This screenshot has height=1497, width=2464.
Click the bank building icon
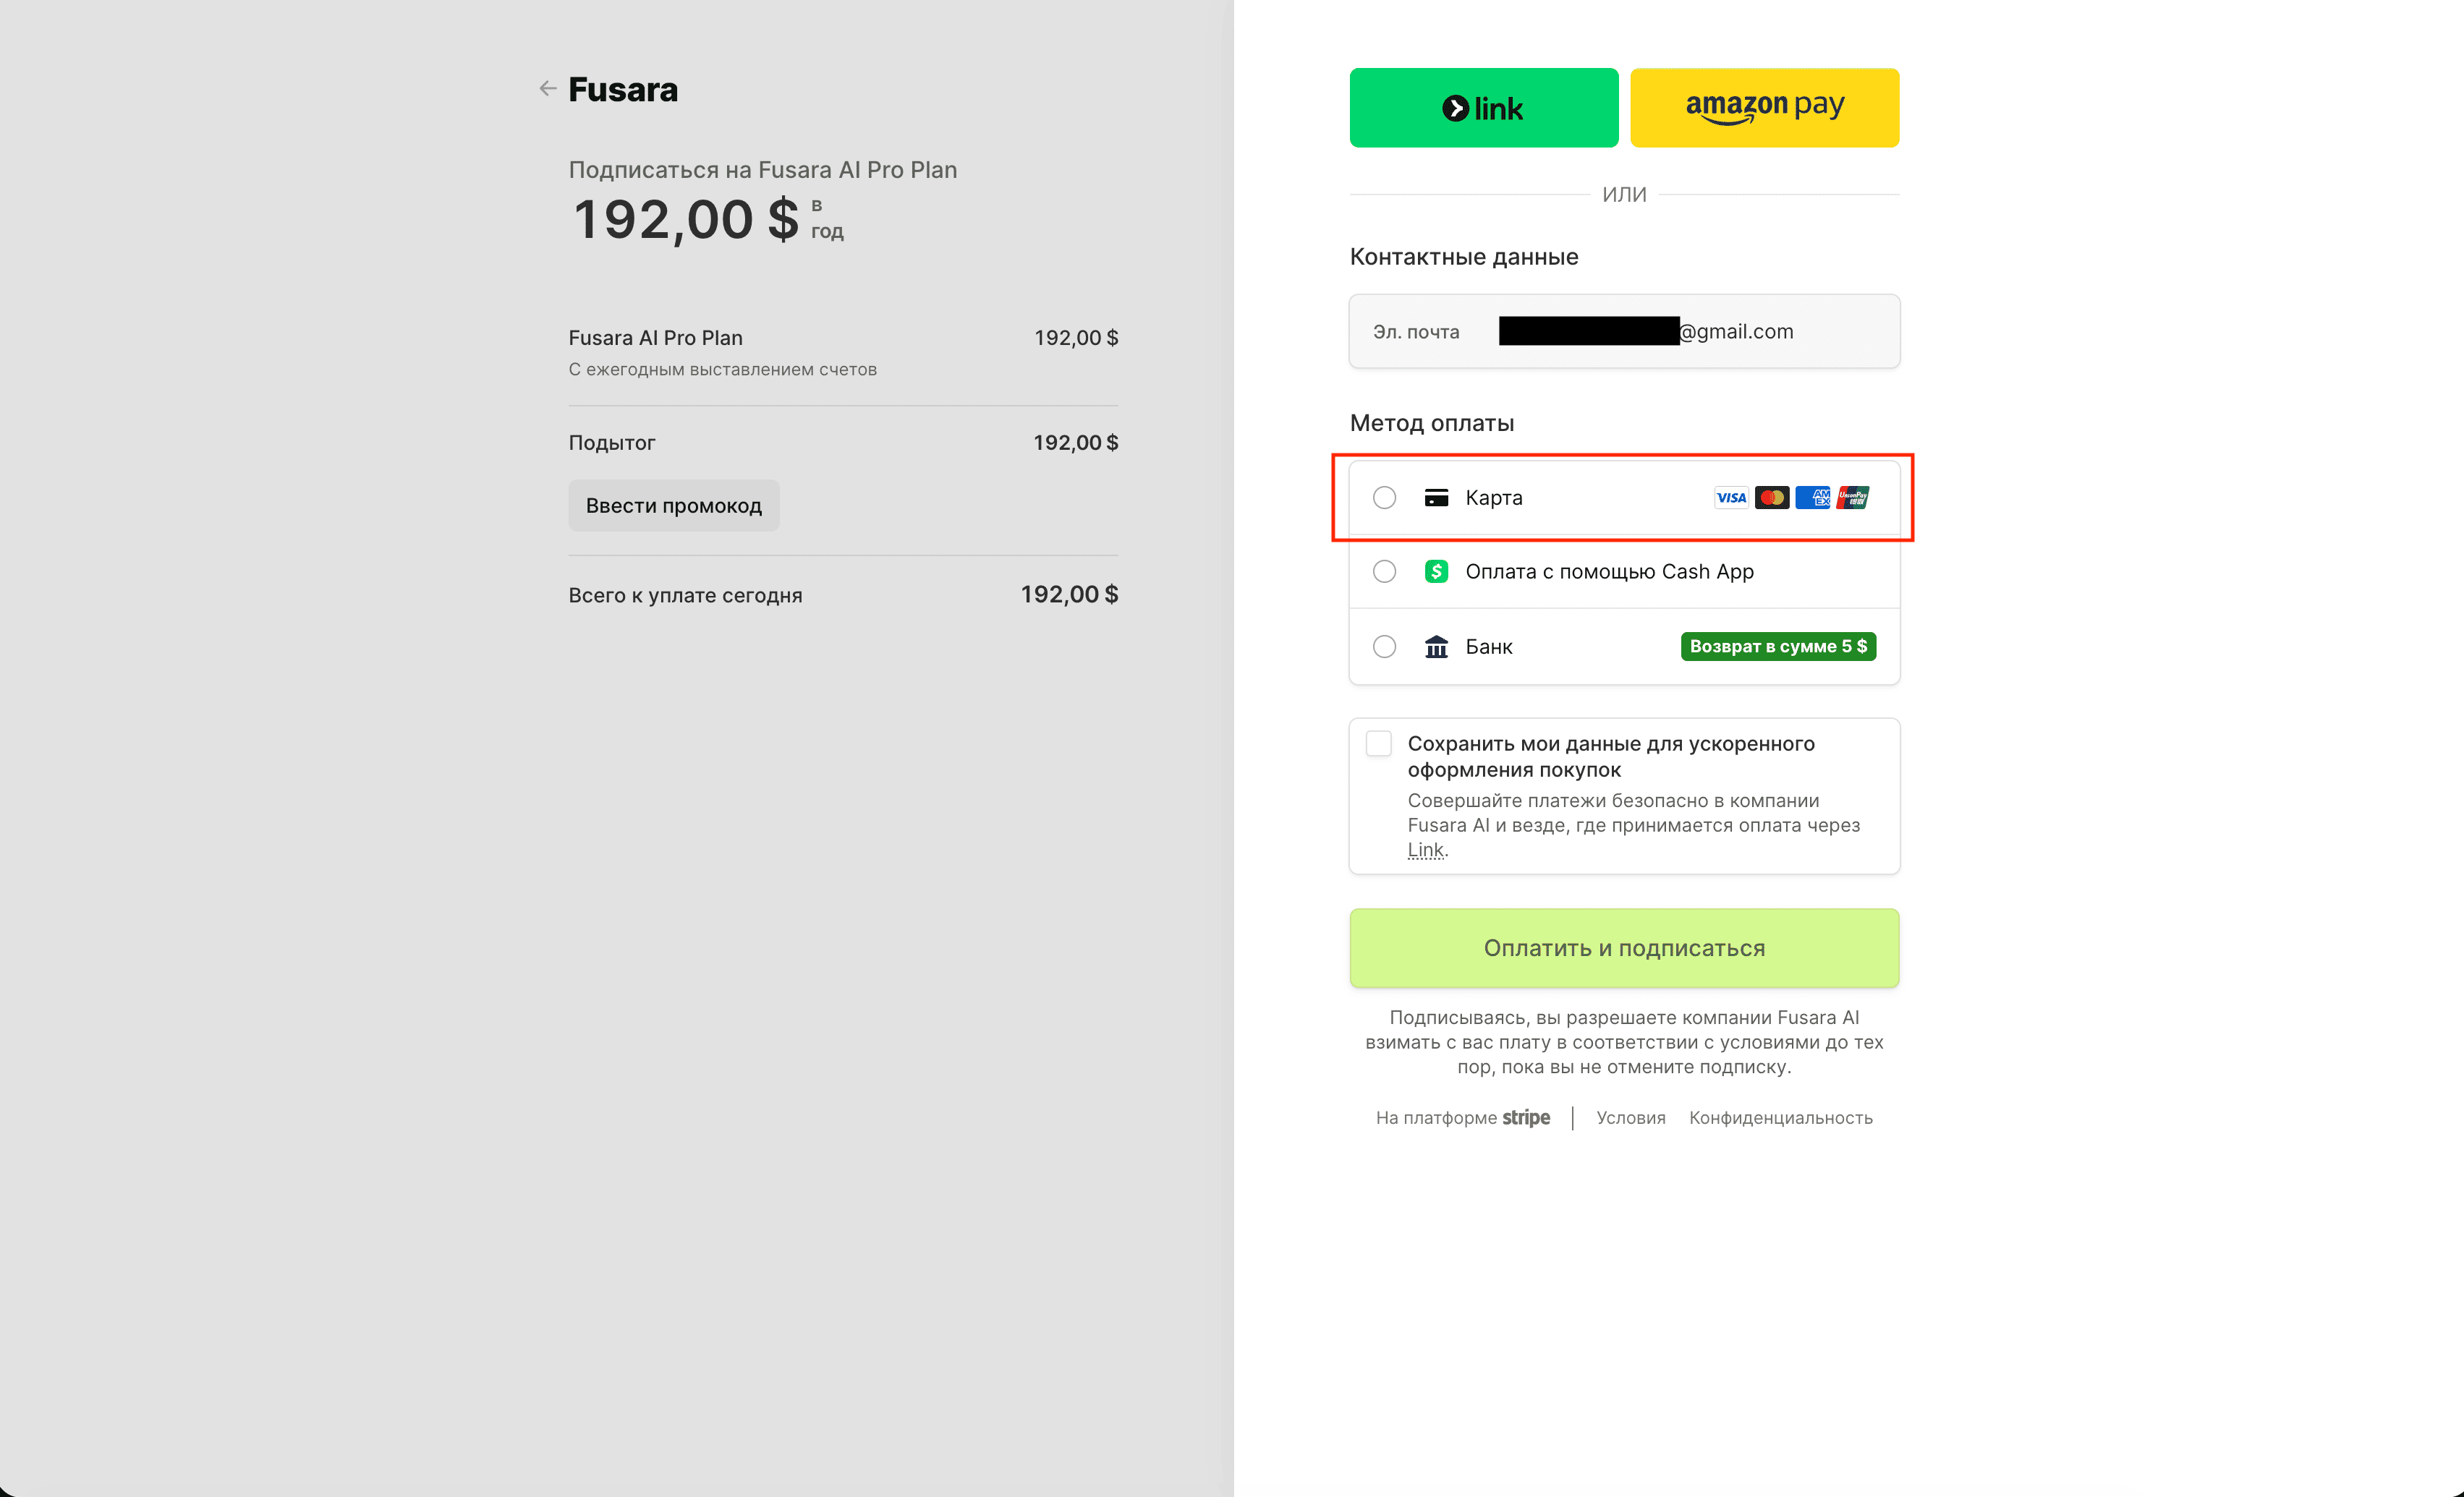(1436, 647)
